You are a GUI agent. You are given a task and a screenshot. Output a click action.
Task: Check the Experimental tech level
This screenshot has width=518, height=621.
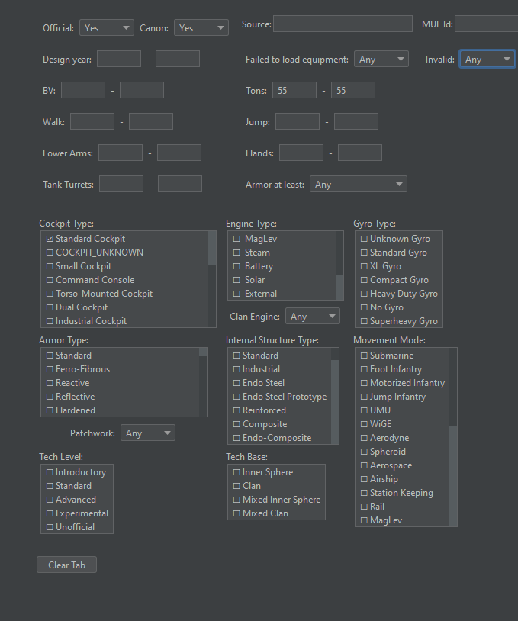point(50,513)
